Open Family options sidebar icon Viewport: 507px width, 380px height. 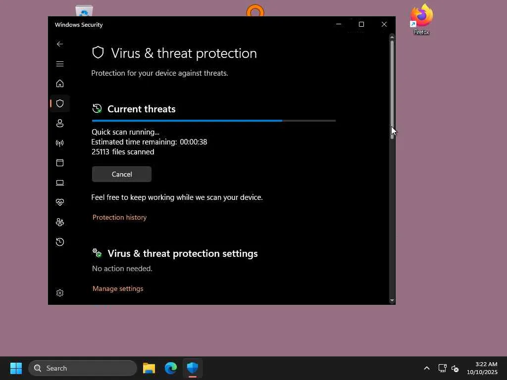pos(60,222)
